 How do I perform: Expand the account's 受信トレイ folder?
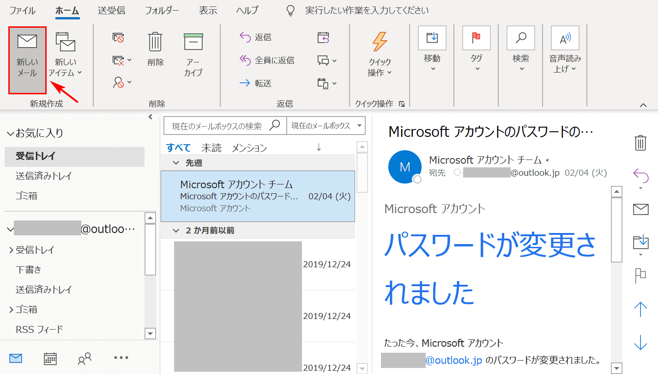click(11, 250)
